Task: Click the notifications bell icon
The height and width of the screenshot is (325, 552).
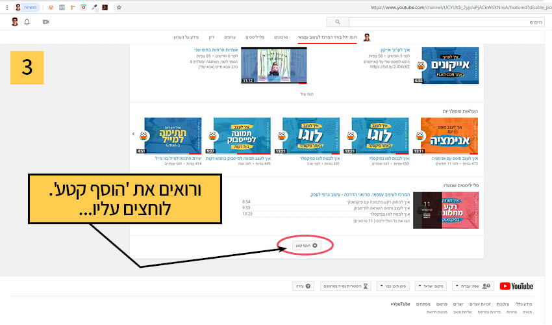Action: (27, 22)
